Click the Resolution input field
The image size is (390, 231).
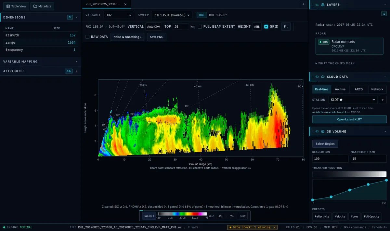330,159
